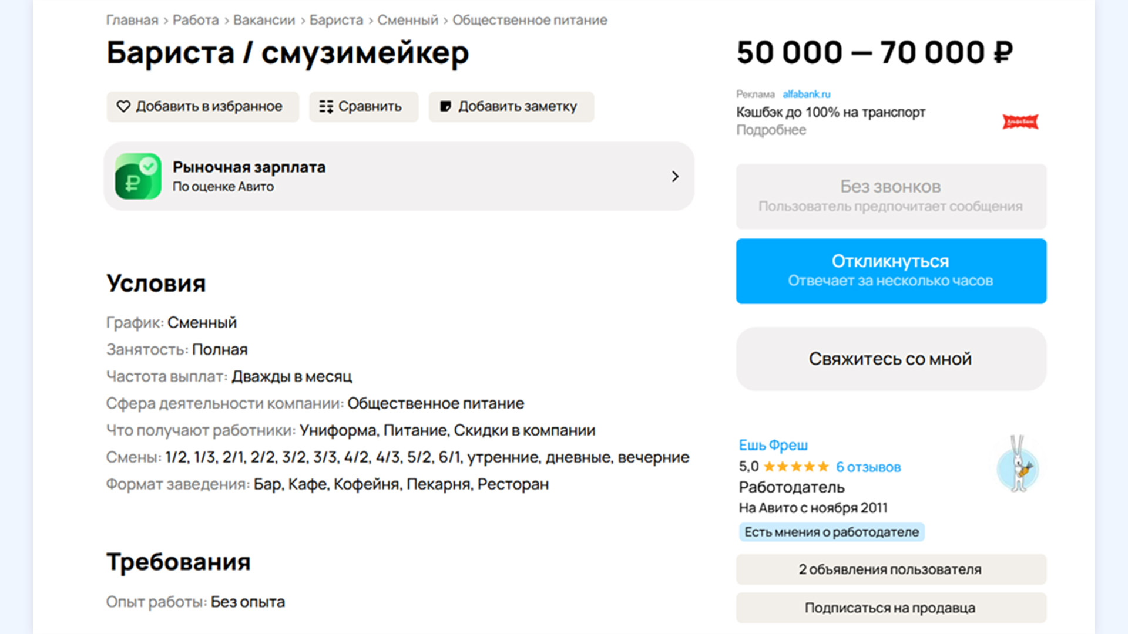Open the Главная breadcrumb link
This screenshot has width=1128, height=634.
132,20
